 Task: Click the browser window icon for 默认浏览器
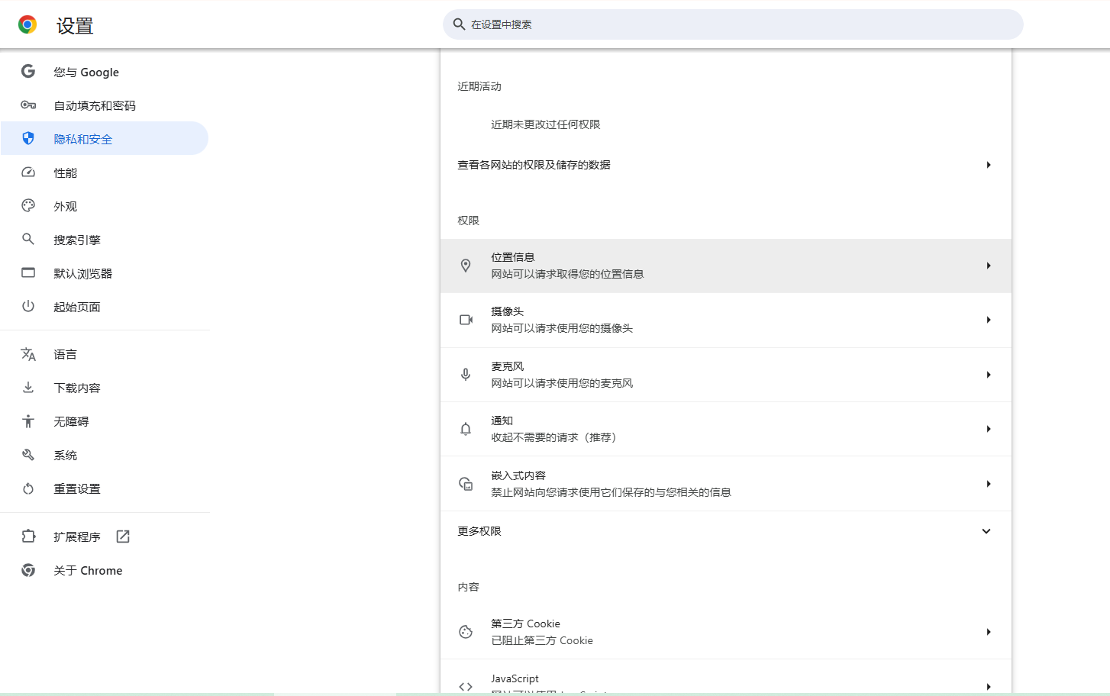28,272
